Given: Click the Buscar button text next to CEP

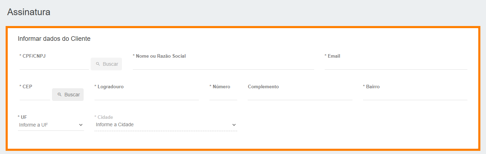Looking at the screenshot, I should 72,95.
